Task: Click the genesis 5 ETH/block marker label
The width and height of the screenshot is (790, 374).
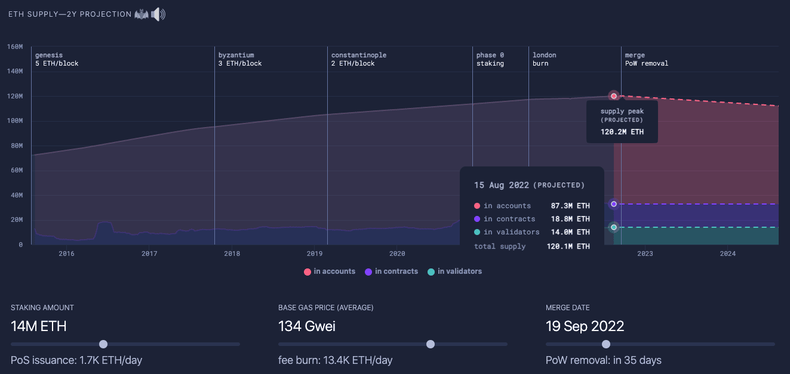Action: click(x=57, y=59)
